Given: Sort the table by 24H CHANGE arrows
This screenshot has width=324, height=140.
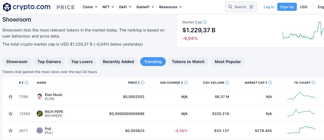Looking at the screenshot, I should 182,83.
